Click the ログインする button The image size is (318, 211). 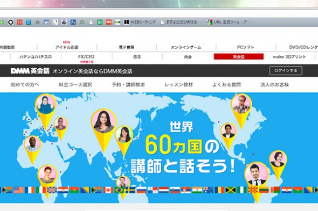(286, 71)
